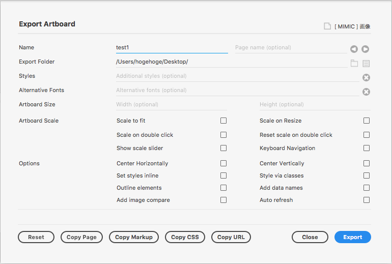Screen dimensions: 392x264
Task: Go to next artboard arrow icon
Action: [x=365, y=49]
